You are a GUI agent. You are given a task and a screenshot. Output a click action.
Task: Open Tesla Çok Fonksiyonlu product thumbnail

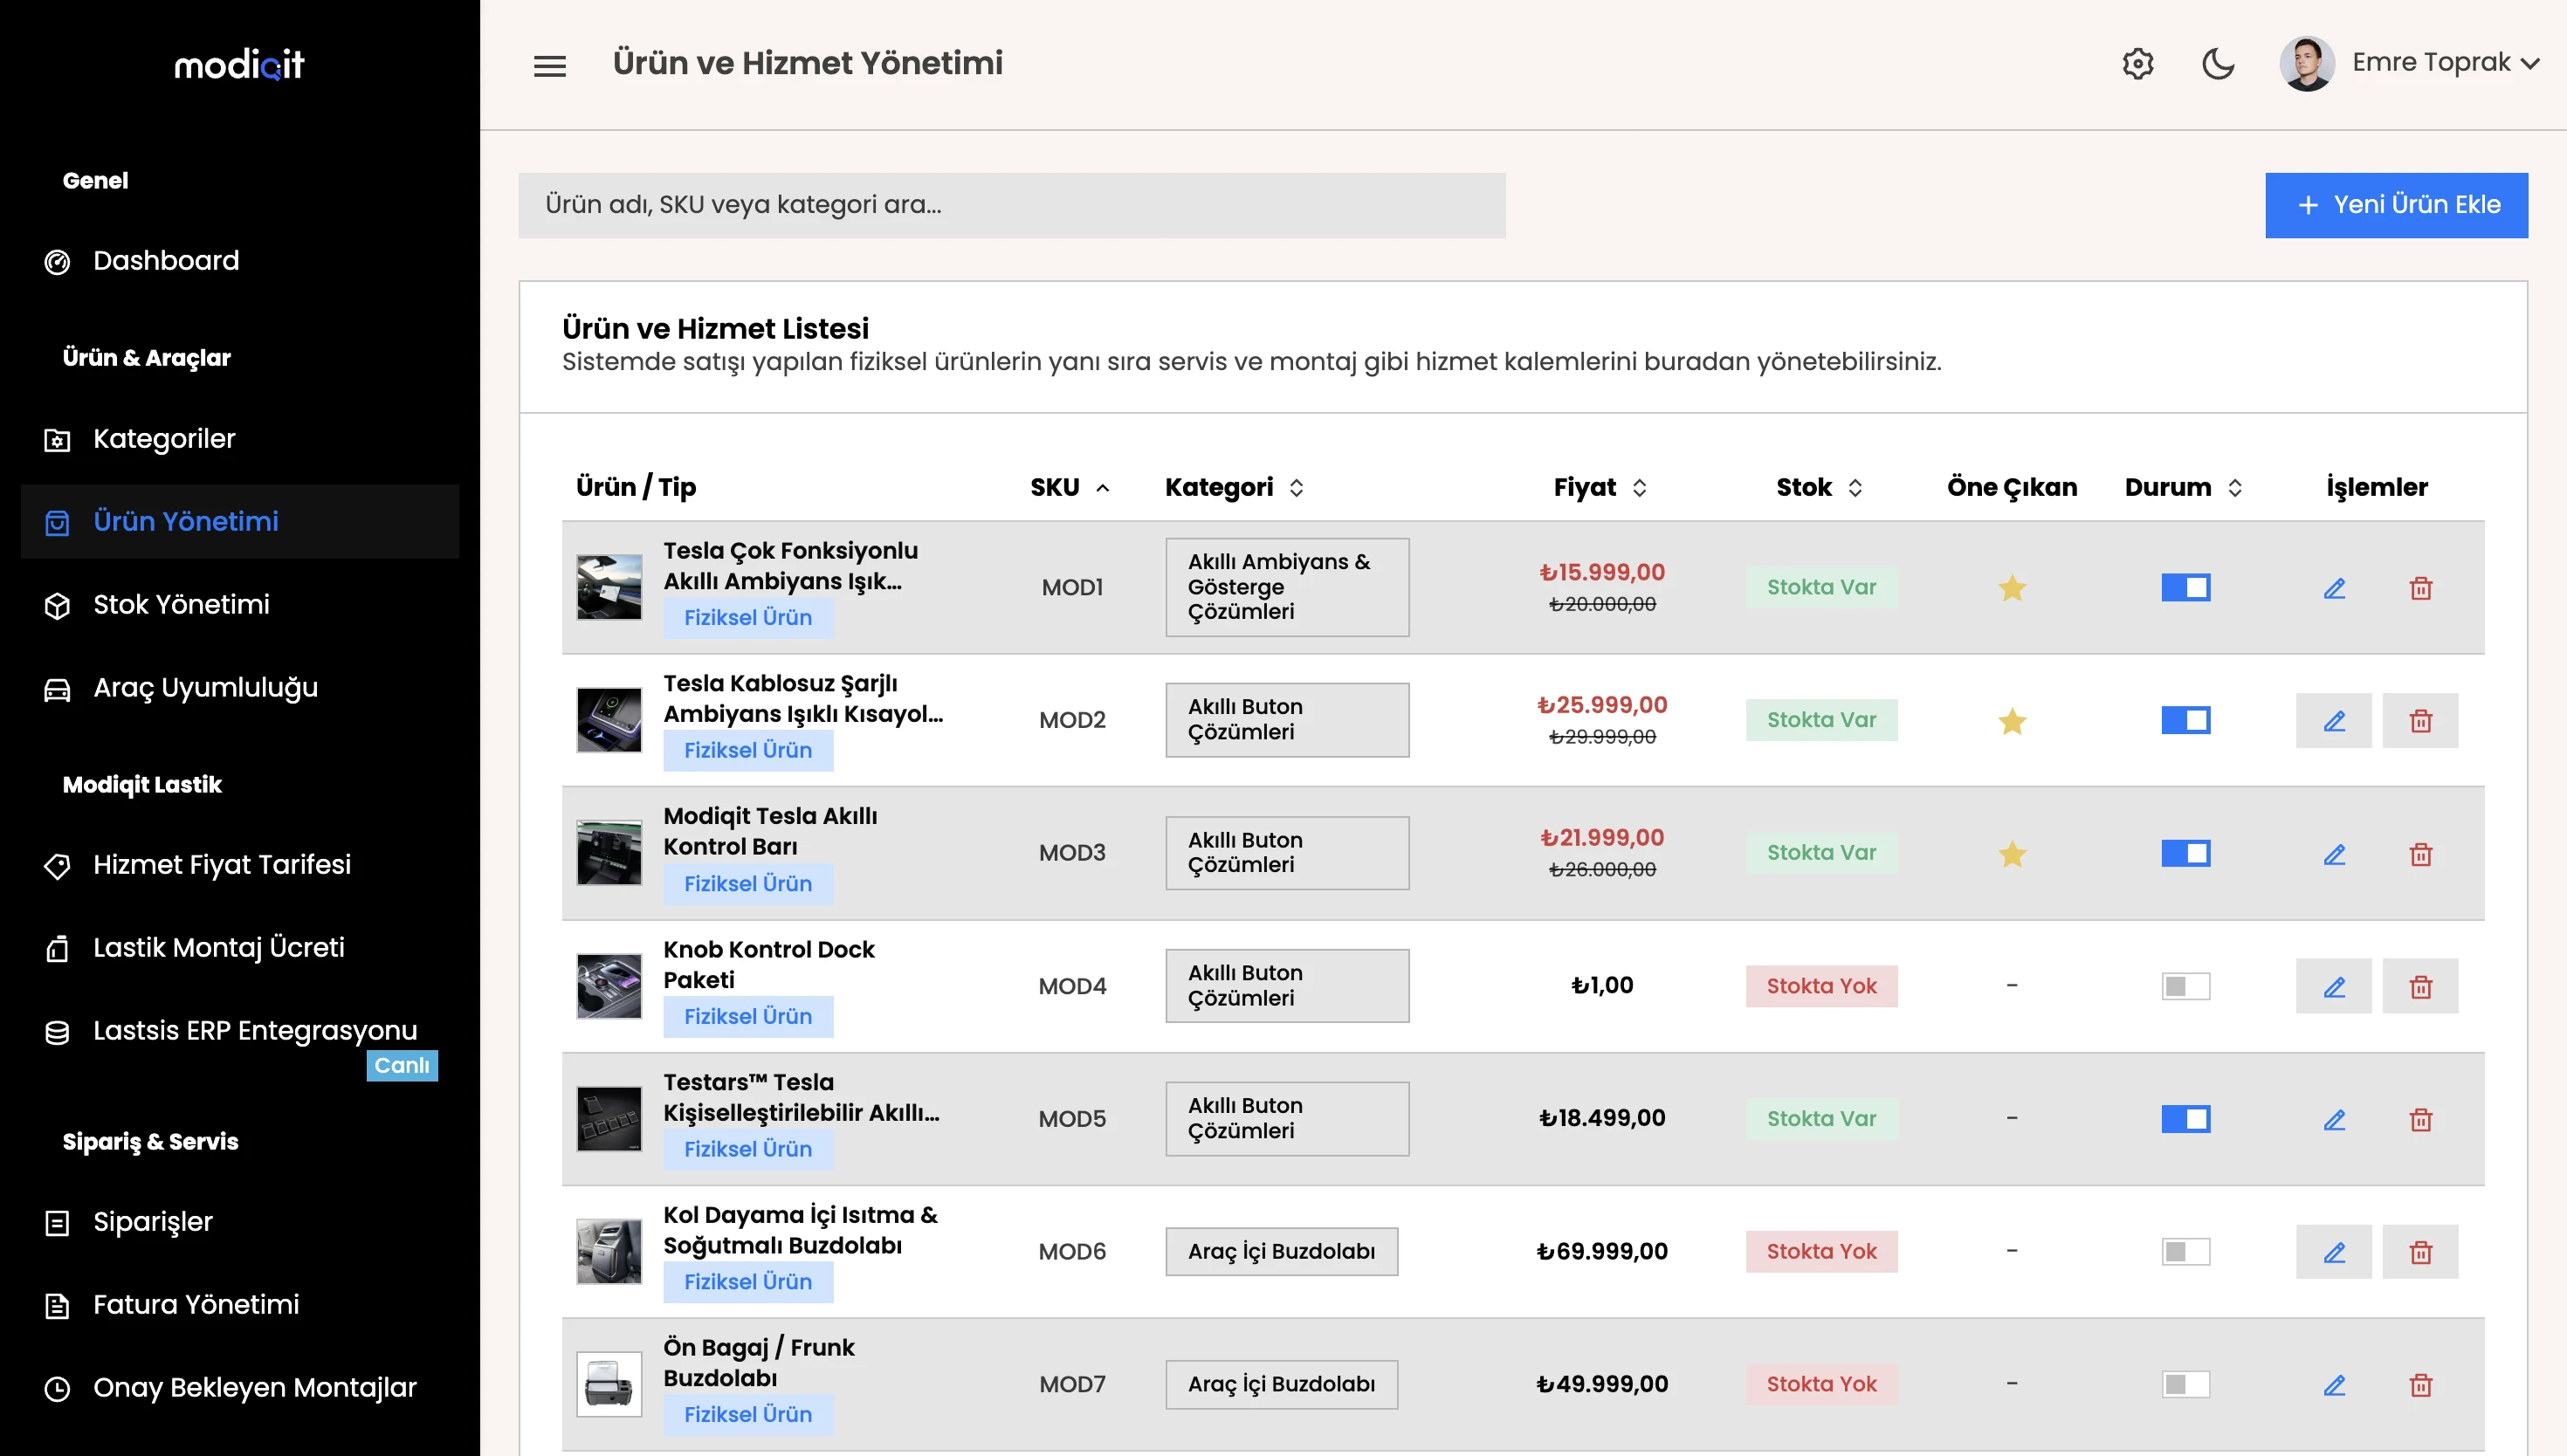[x=608, y=587]
